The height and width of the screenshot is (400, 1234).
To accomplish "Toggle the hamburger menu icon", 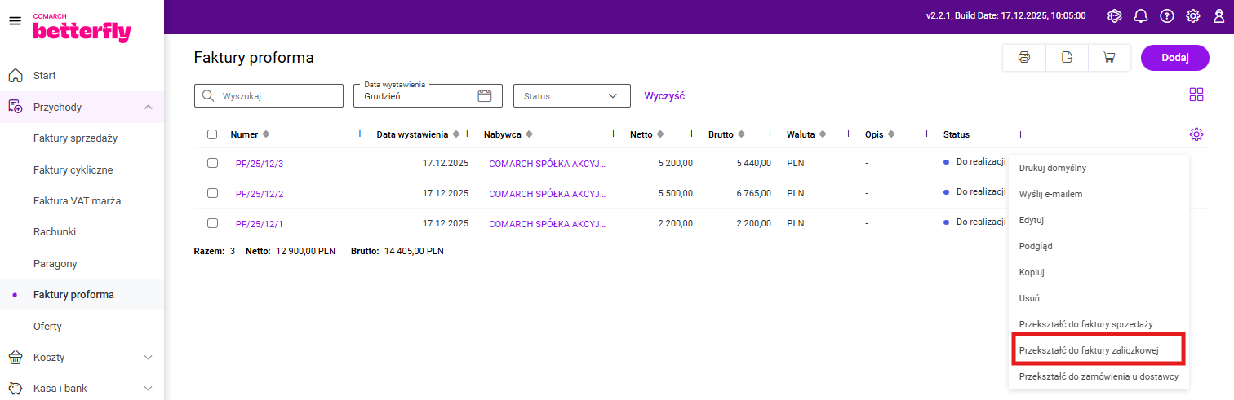I will (x=15, y=21).
